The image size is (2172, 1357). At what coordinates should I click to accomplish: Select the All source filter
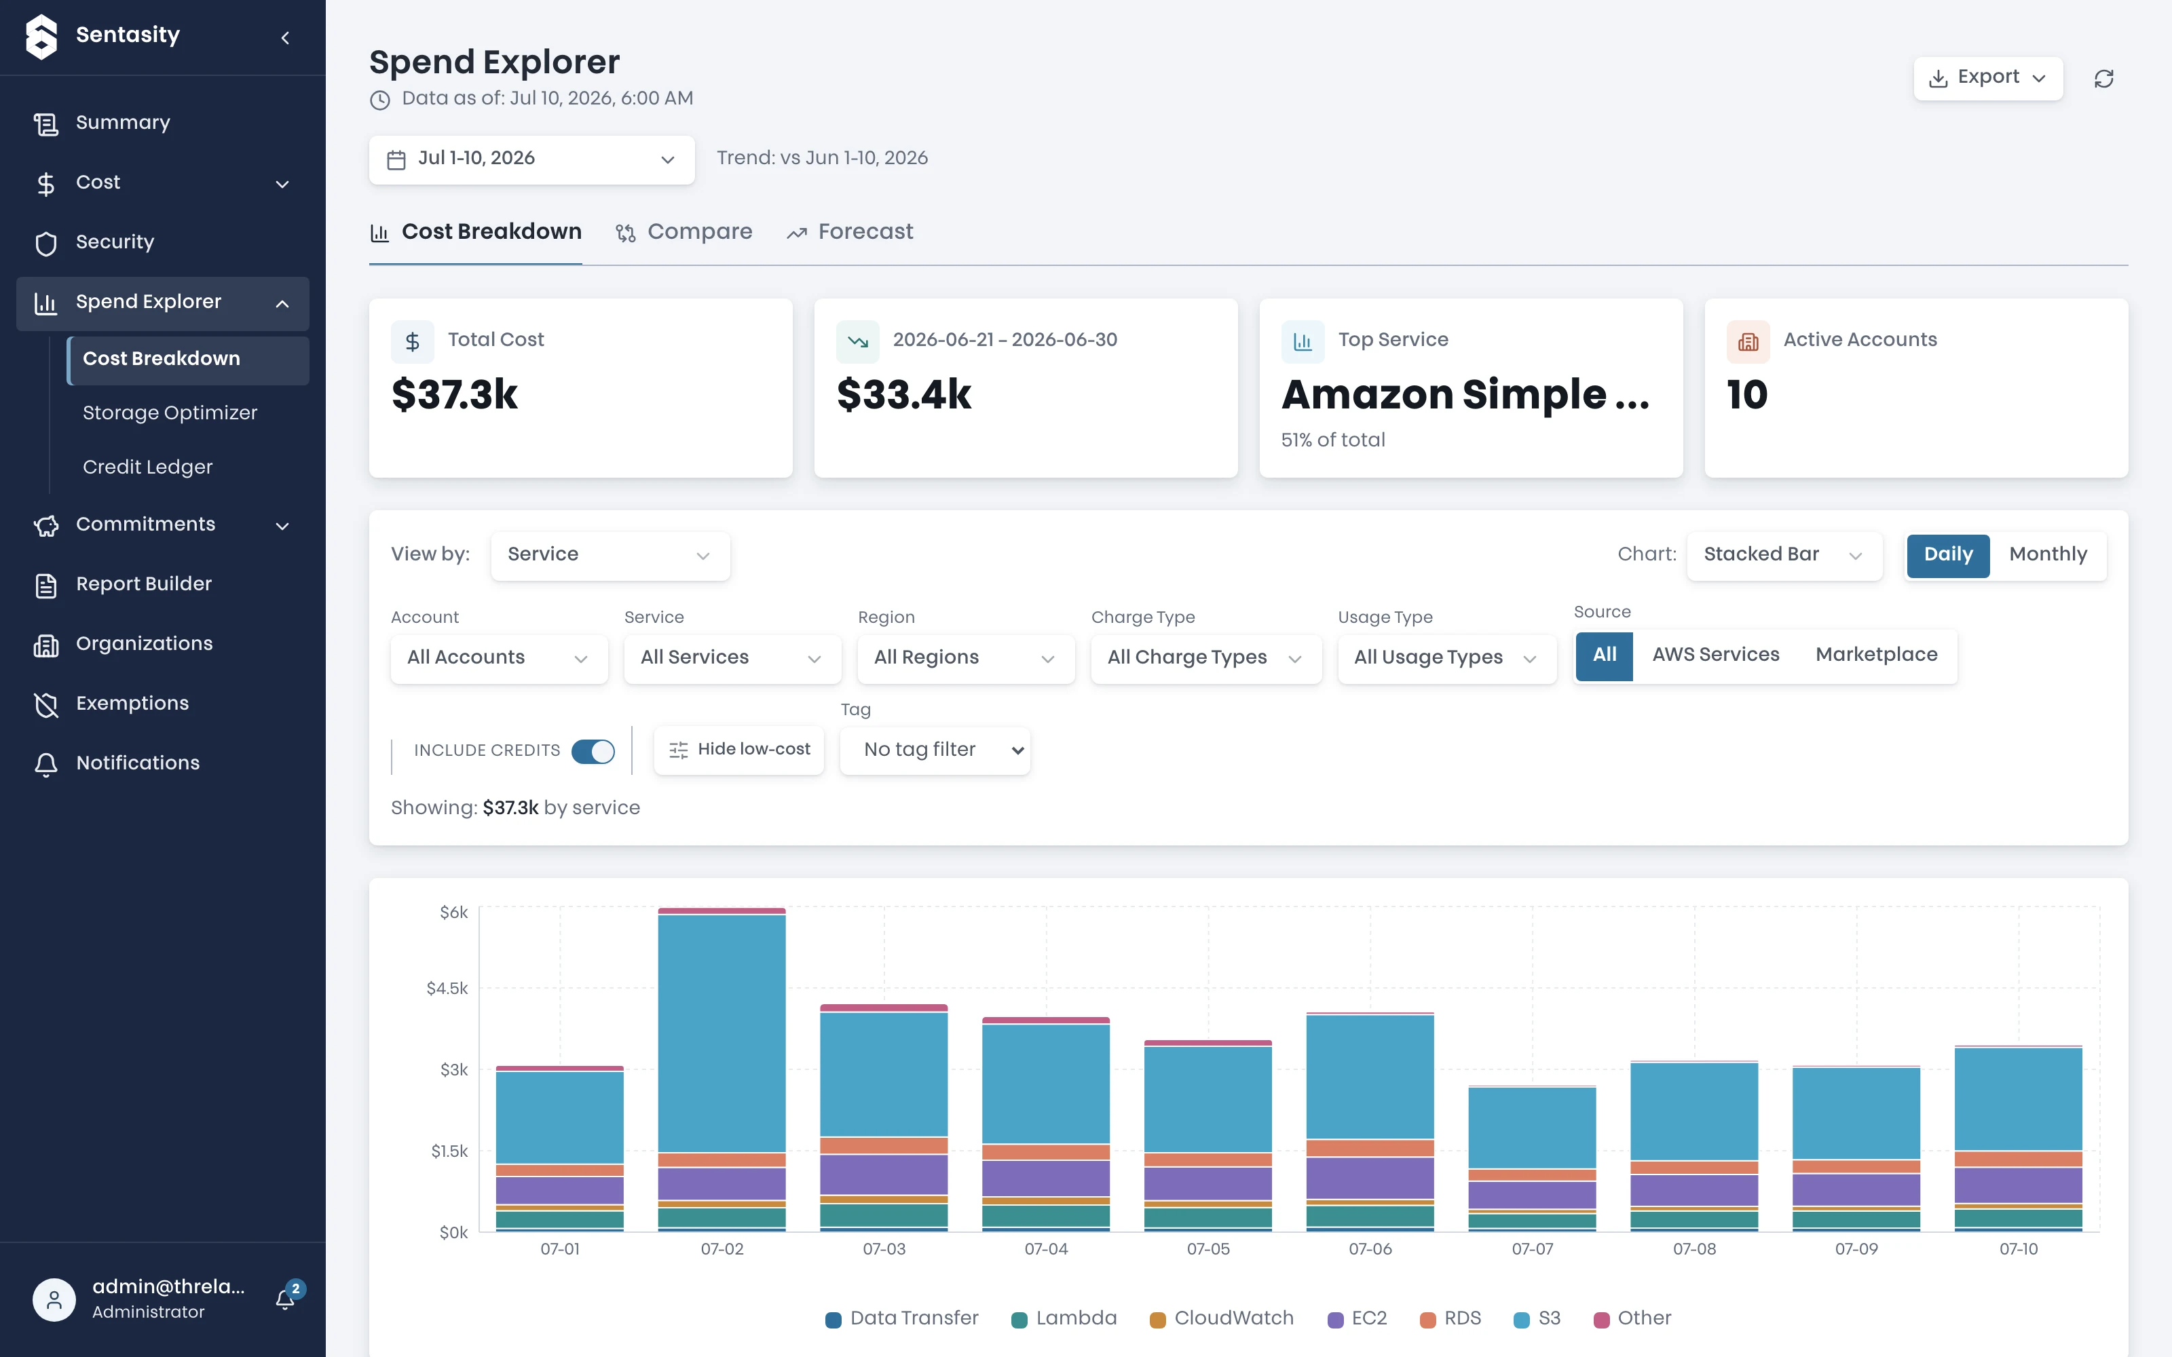pos(1605,655)
